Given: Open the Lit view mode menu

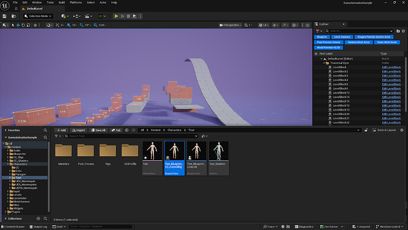Looking at the screenshot, I should pos(264,25).
